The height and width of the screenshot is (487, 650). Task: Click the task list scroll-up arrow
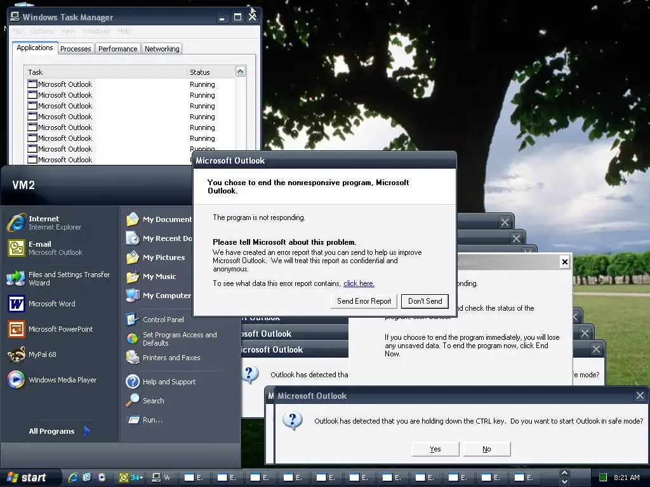(241, 71)
